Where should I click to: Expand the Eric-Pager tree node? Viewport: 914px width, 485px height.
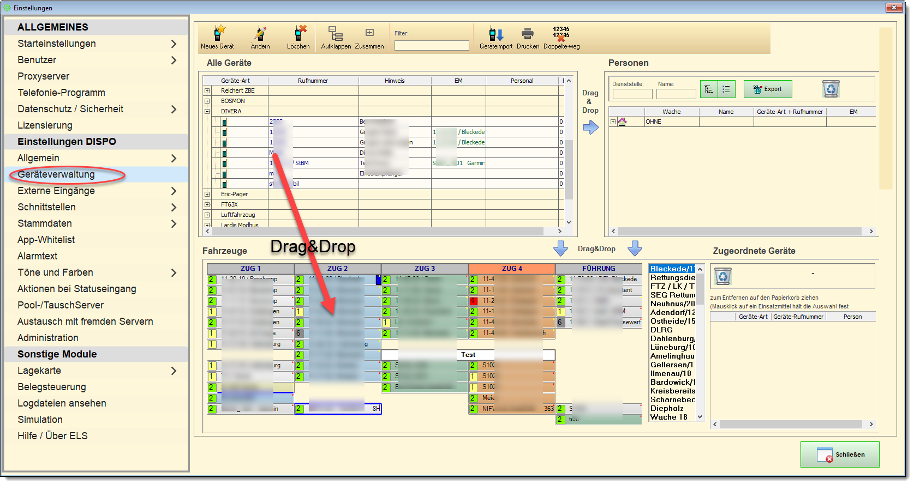coord(207,195)
